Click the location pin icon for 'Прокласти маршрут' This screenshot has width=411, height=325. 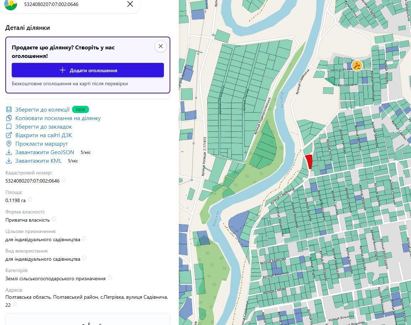(9, 144)
